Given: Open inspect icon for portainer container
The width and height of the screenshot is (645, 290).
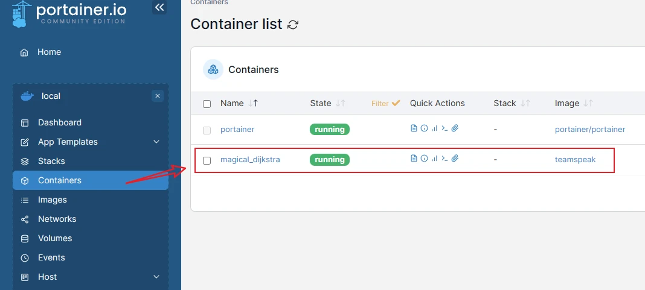Looking at the screenshot, I should [424, 128].
